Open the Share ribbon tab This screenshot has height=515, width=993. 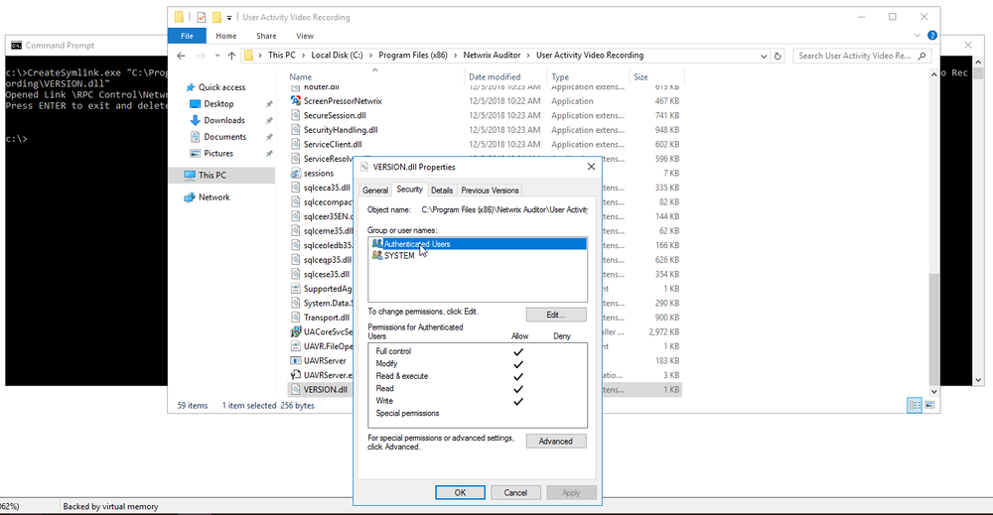click(x=266, y=36)
